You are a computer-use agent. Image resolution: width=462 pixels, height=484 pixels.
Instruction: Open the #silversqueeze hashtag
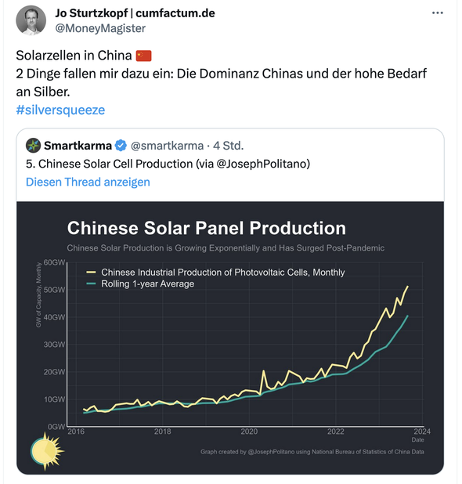(x=60, y=110)
